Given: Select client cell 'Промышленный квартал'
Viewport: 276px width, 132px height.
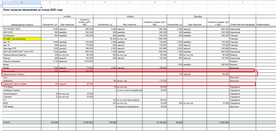Looking at the screenshot, I should pyautogui.click(x=22, y=55).
